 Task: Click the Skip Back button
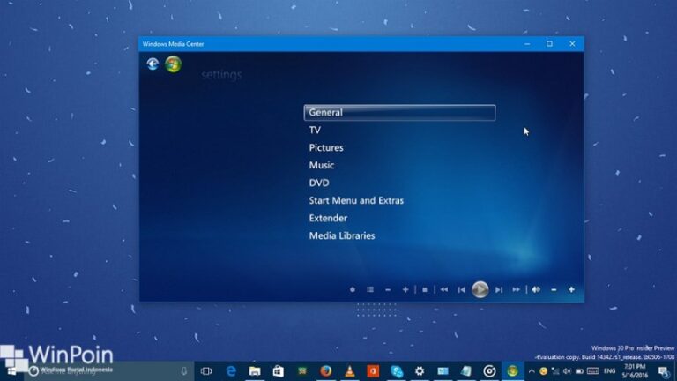[462, 289]
